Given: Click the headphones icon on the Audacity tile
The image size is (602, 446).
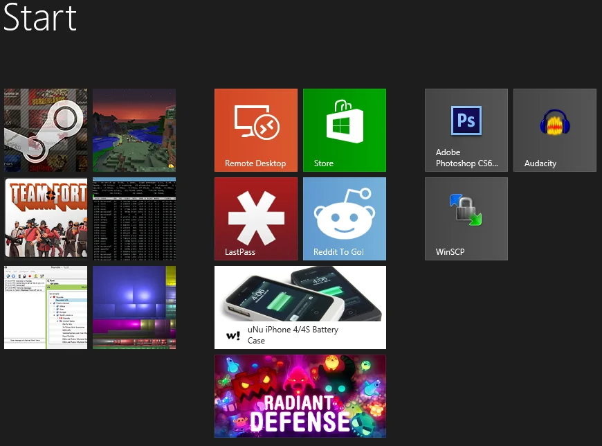Looking at the screenshot, I should [554, 123].
